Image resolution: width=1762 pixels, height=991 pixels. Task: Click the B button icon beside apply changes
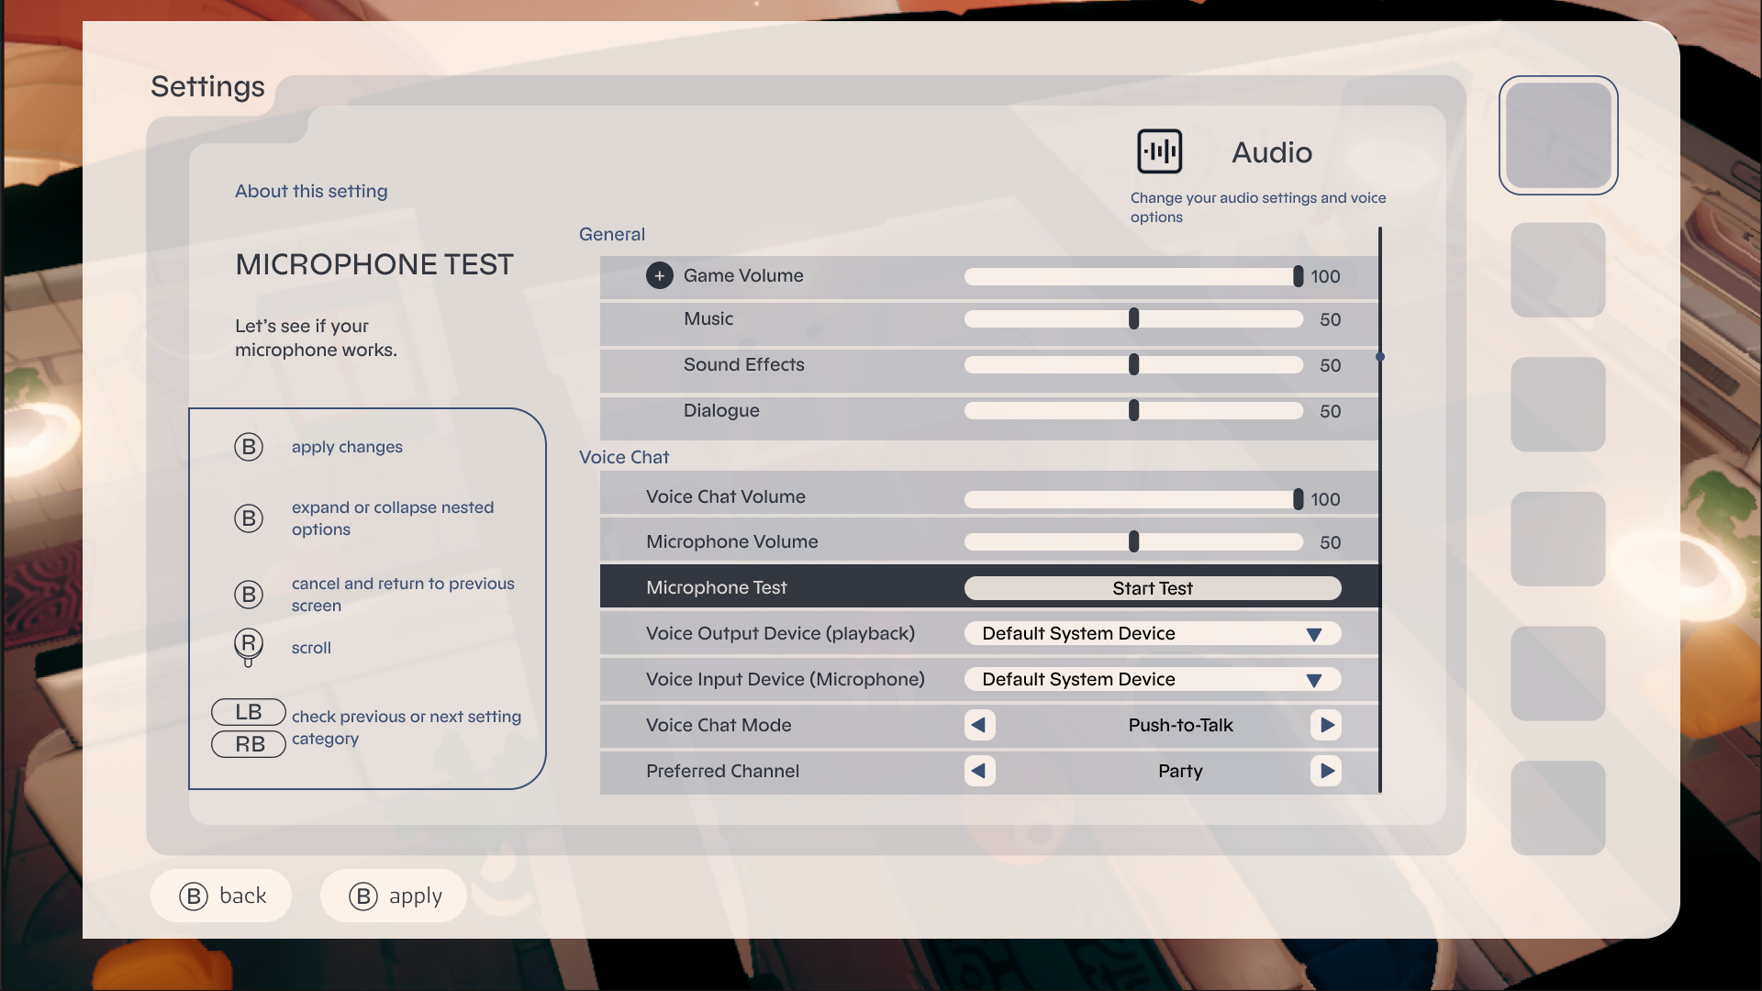point(248,447)
